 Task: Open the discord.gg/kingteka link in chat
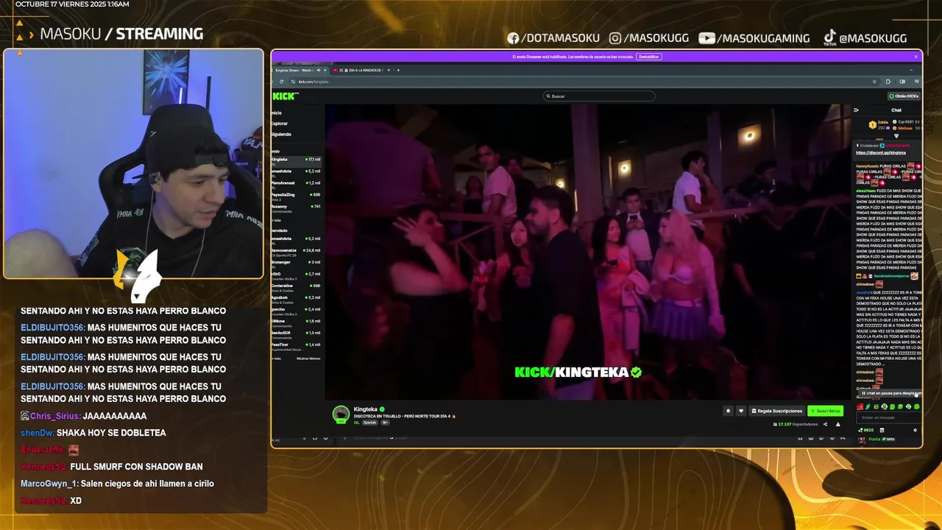881,152
